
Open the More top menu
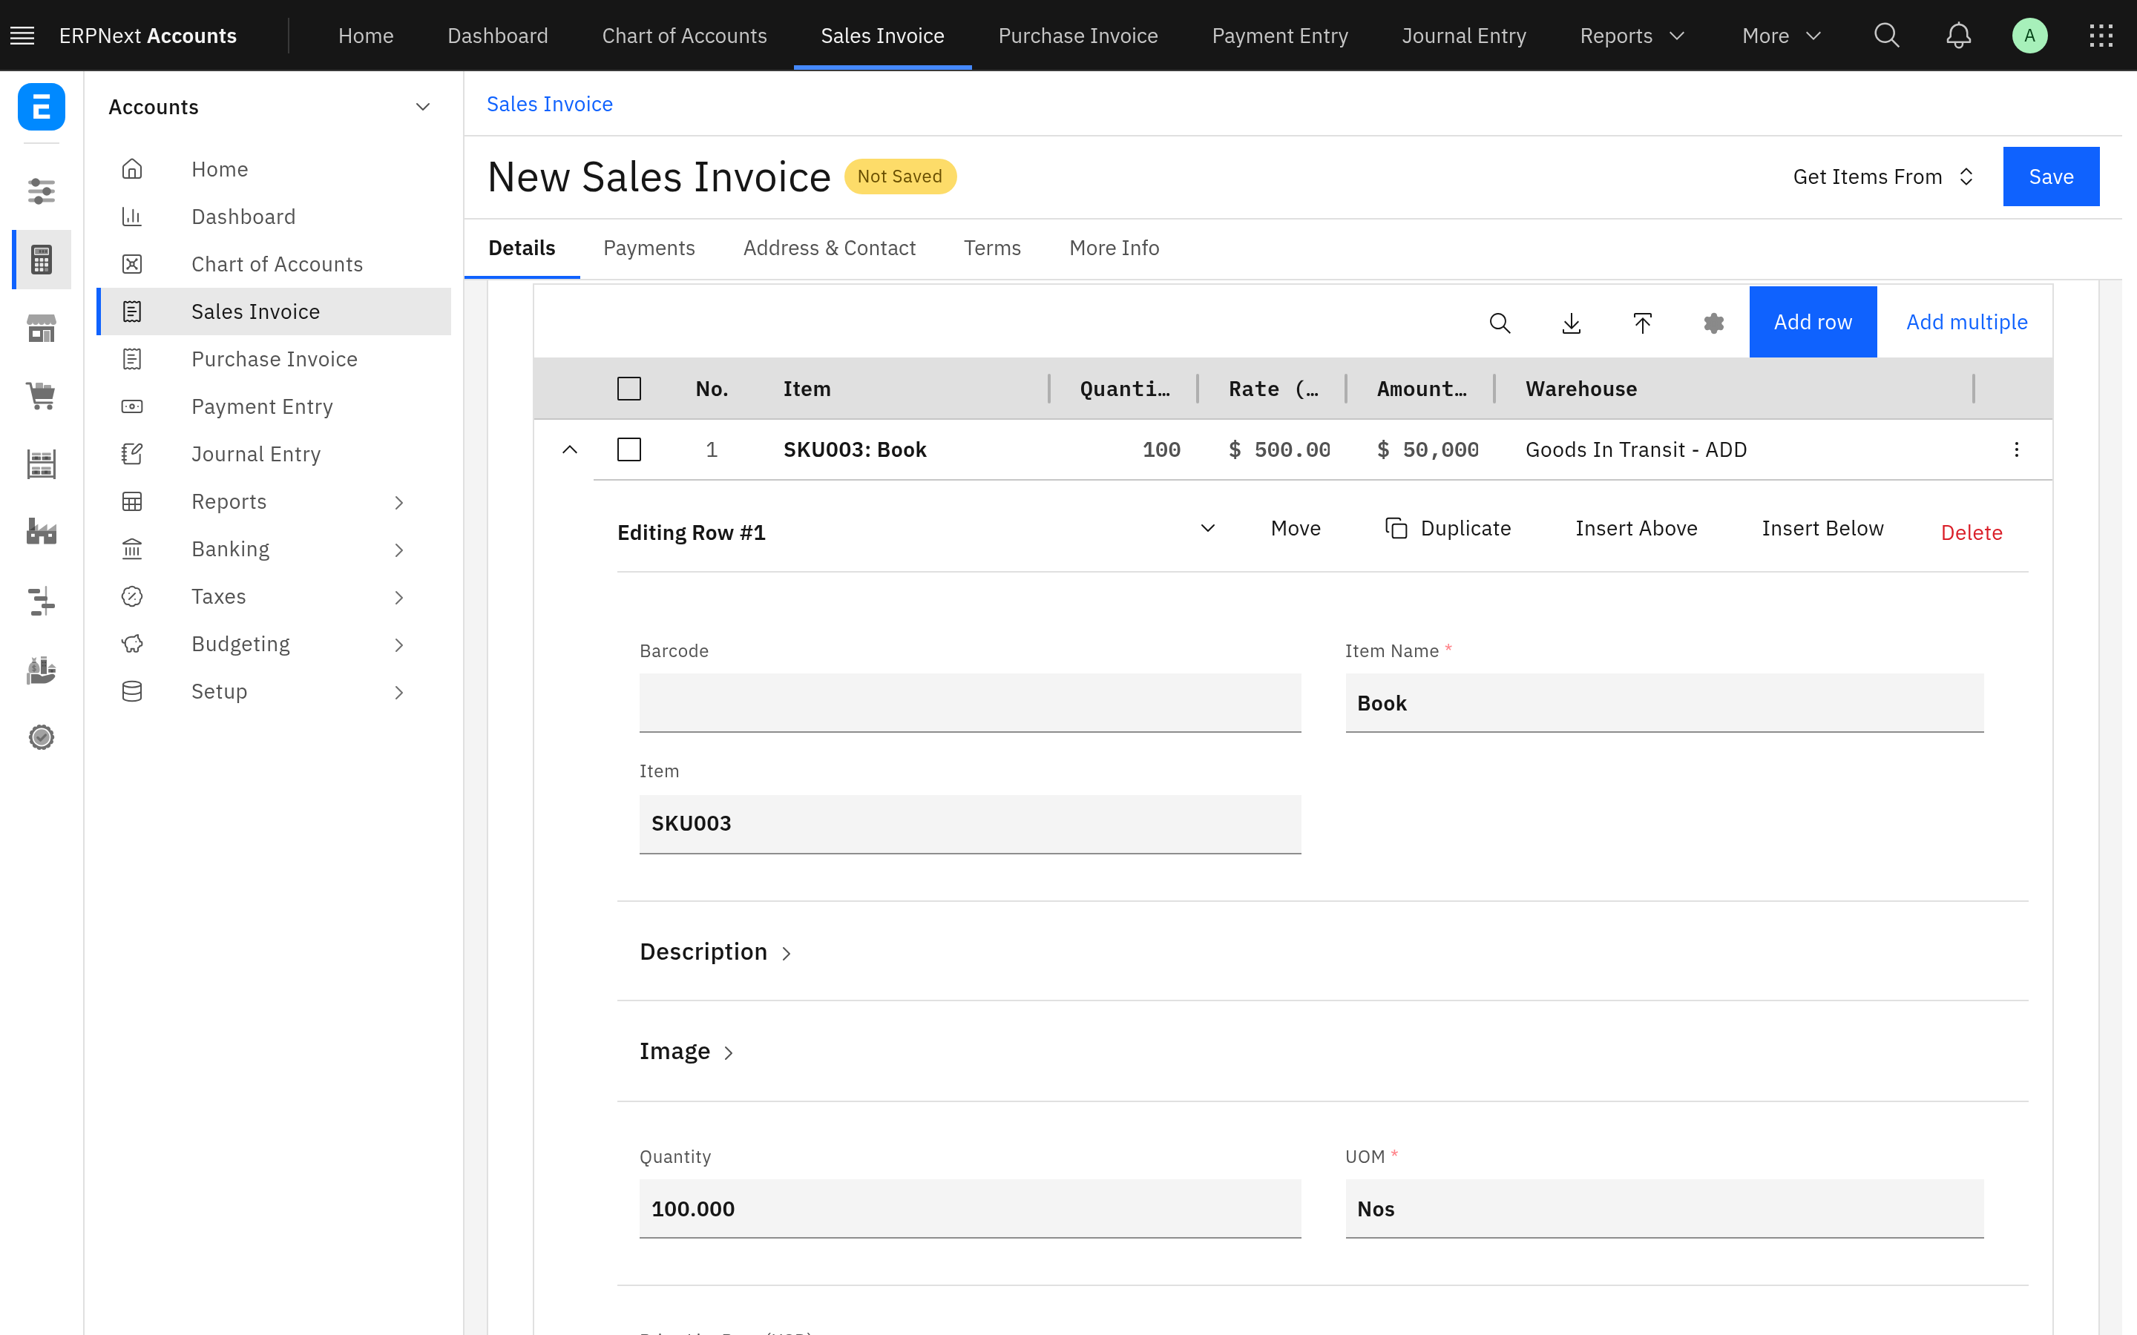(1781, 36)
